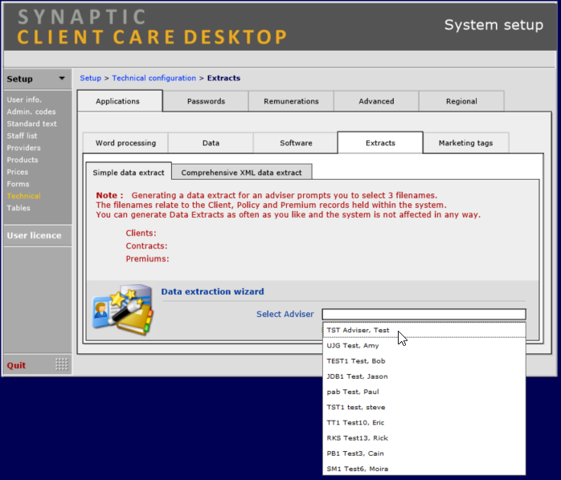
Task: Go to Word processing tab
Action: pyautogui.click(x=125, y=143)
